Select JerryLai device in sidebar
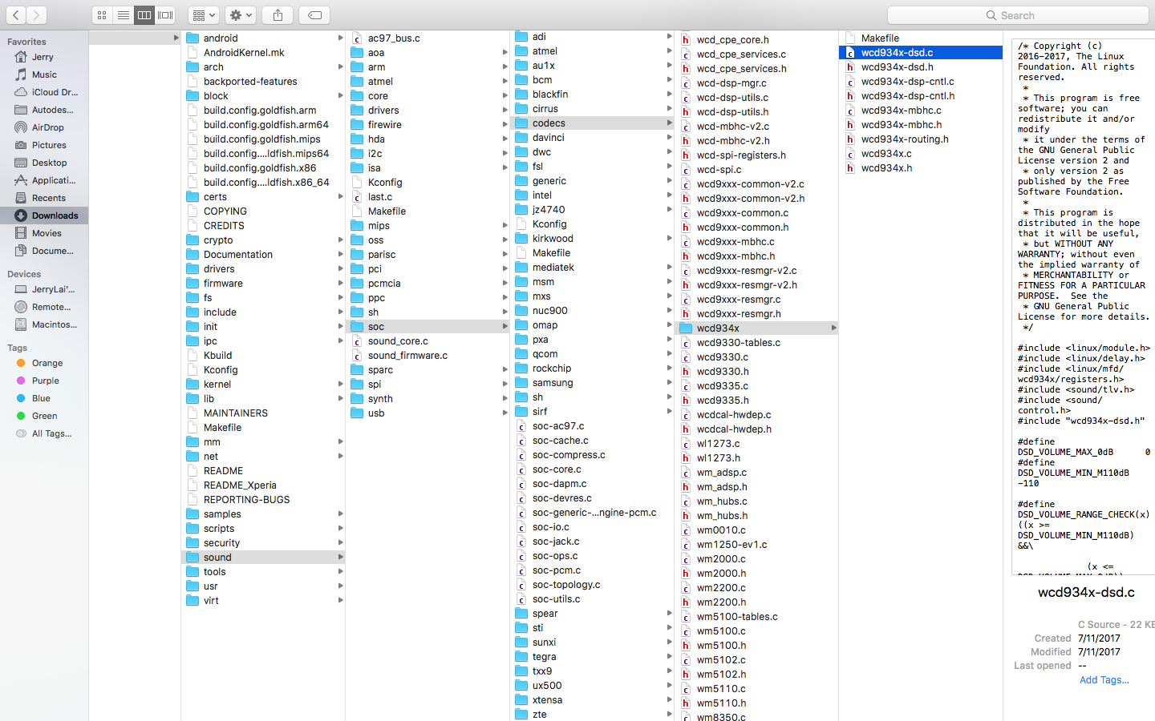Screen dimensions: 1155x721 44,289
